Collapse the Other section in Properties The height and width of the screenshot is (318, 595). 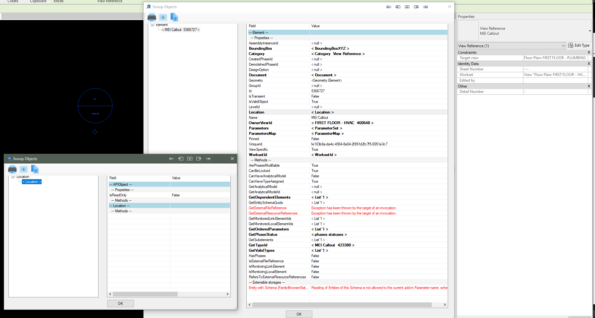589,86
